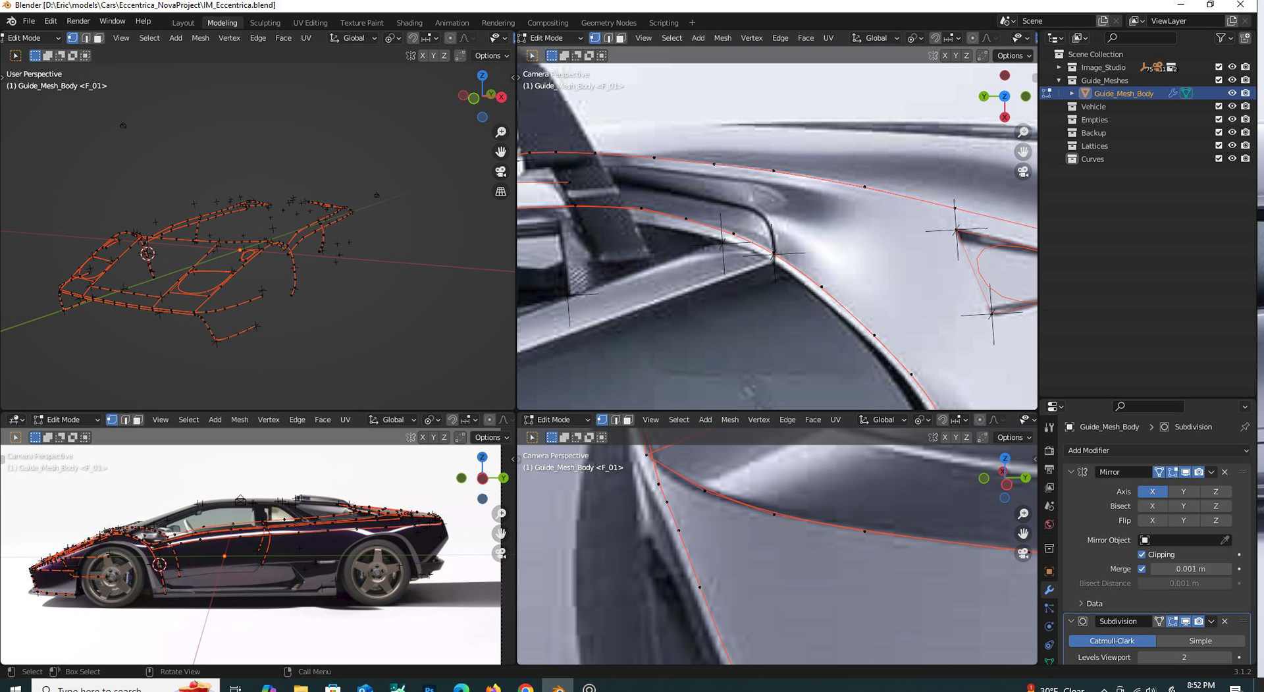Hide the Vehicle collection with eye icon
The height and width of the screenshot is (692, 1264).
[x=1232, y=107]
